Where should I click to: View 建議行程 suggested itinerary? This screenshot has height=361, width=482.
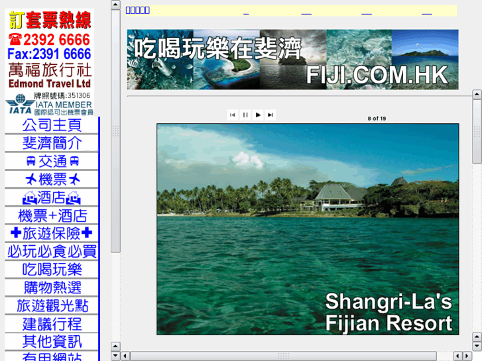52,324
